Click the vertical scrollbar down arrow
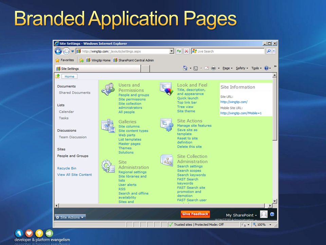Viewport: 326px width, 245px height. click(x=275, y=201)
